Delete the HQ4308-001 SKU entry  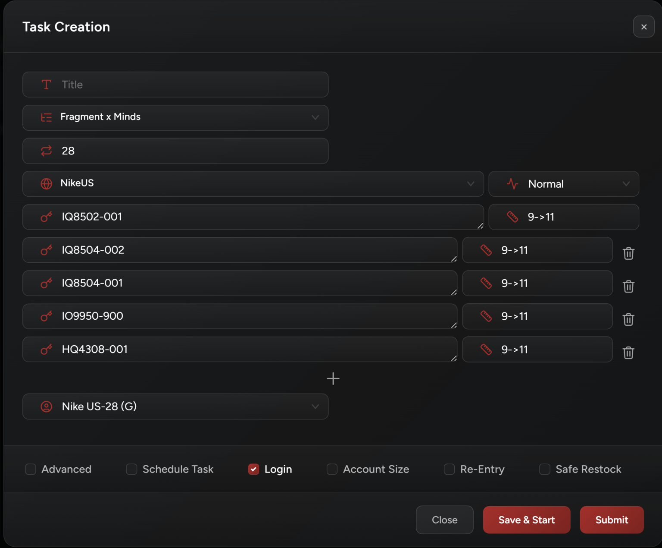(628, 353)
